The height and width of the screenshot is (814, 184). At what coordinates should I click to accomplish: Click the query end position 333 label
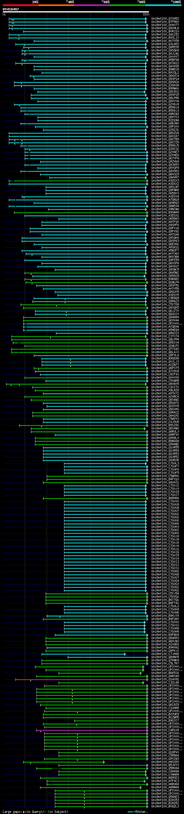(x=145, y=14)
